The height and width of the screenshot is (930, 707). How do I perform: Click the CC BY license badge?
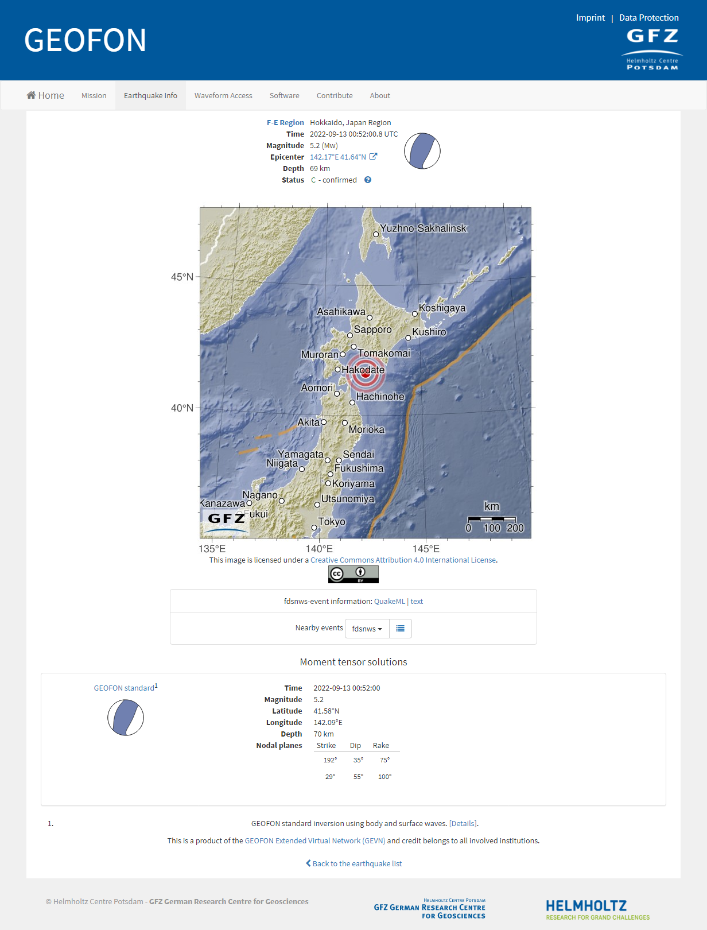click(x=353, y=574)
